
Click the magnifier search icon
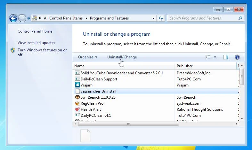240,18
